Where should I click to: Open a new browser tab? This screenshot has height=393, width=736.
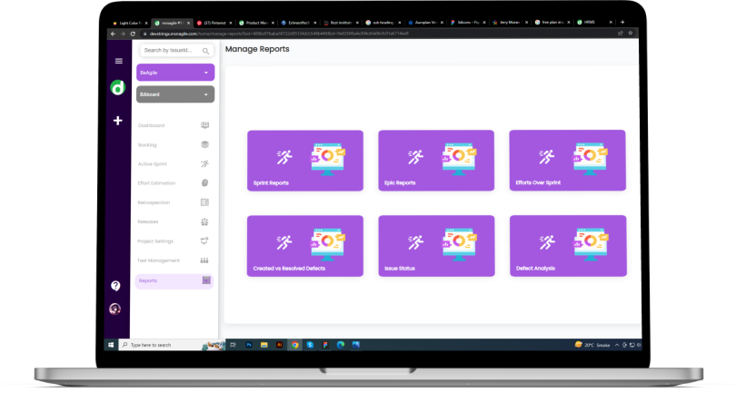click(622, 22)
